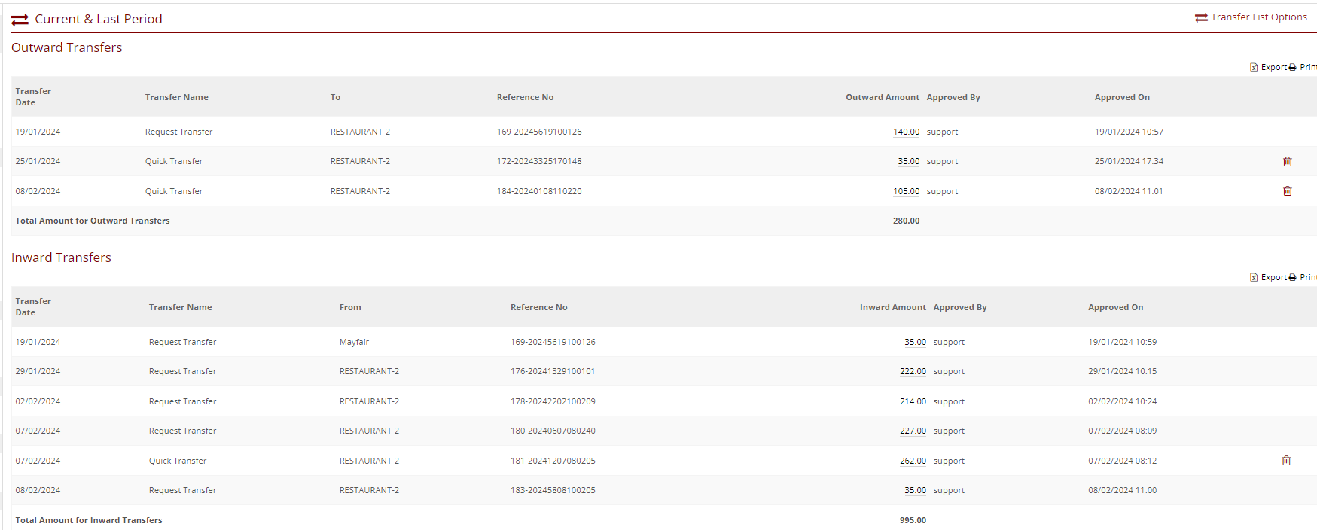Click the Current & Last Period heading icon

click(20, 20)
